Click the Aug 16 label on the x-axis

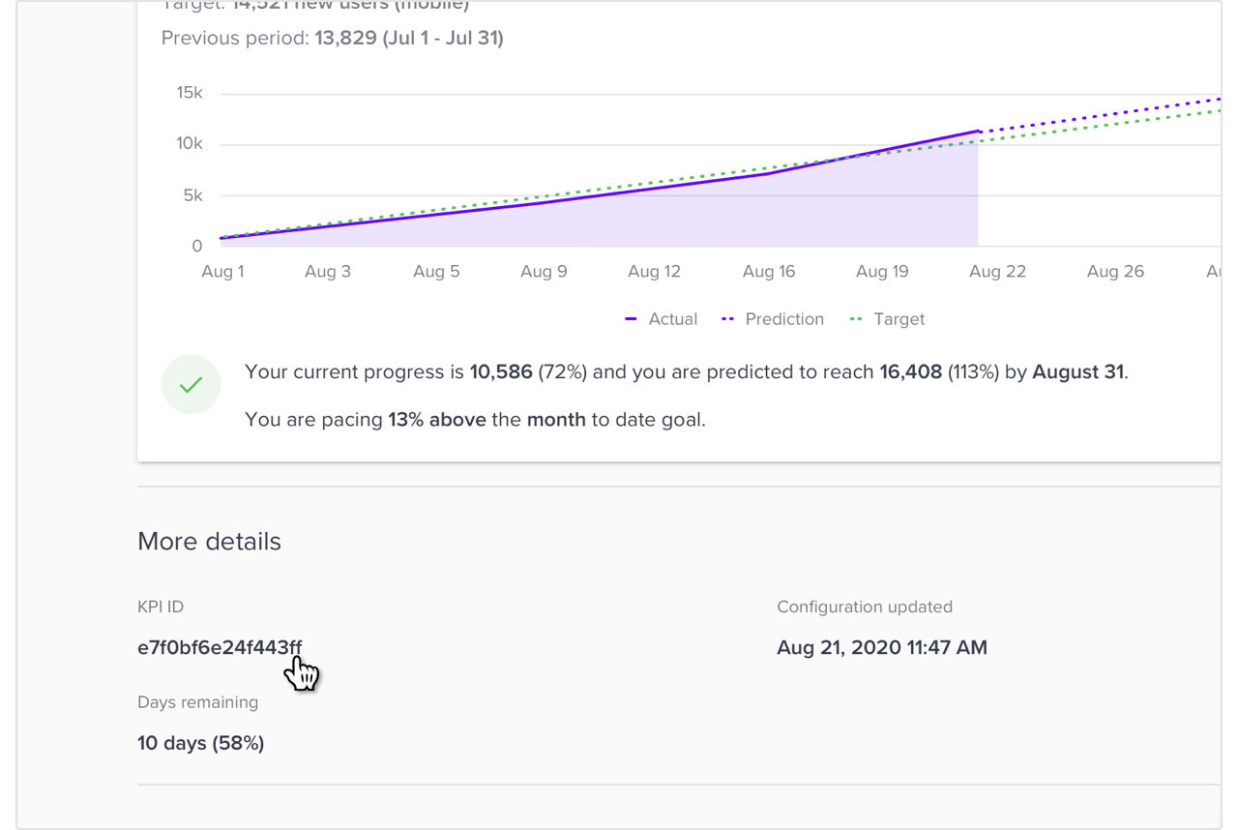pos(769,272)
